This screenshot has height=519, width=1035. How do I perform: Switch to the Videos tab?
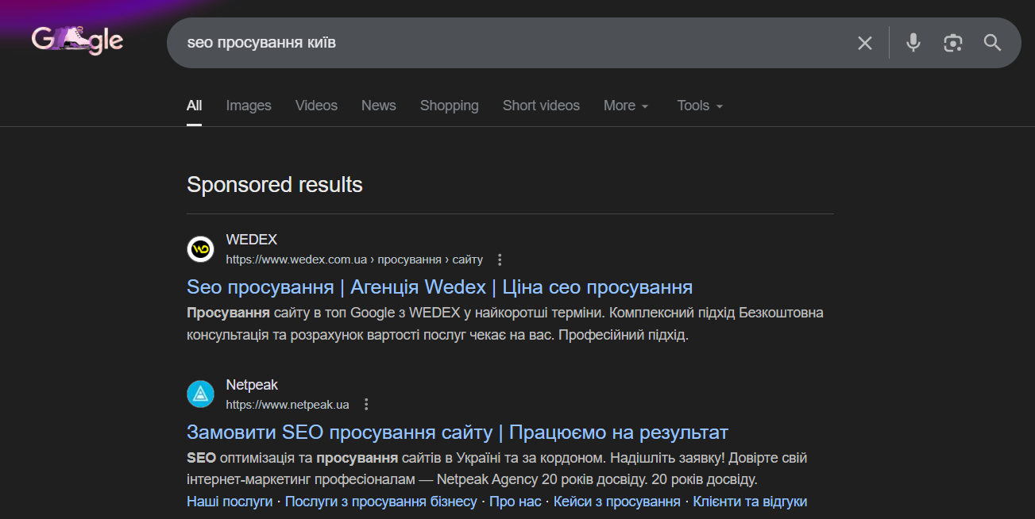pos(316,106)
